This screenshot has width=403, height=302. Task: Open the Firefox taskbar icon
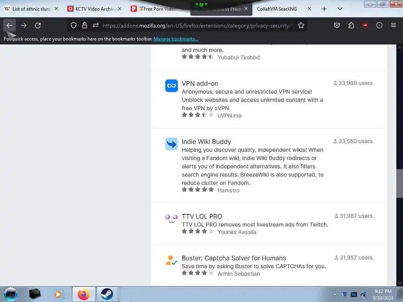pyautogui.click(x=84, y=294)
